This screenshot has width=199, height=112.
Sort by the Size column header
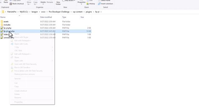click(x=82, y=17)
